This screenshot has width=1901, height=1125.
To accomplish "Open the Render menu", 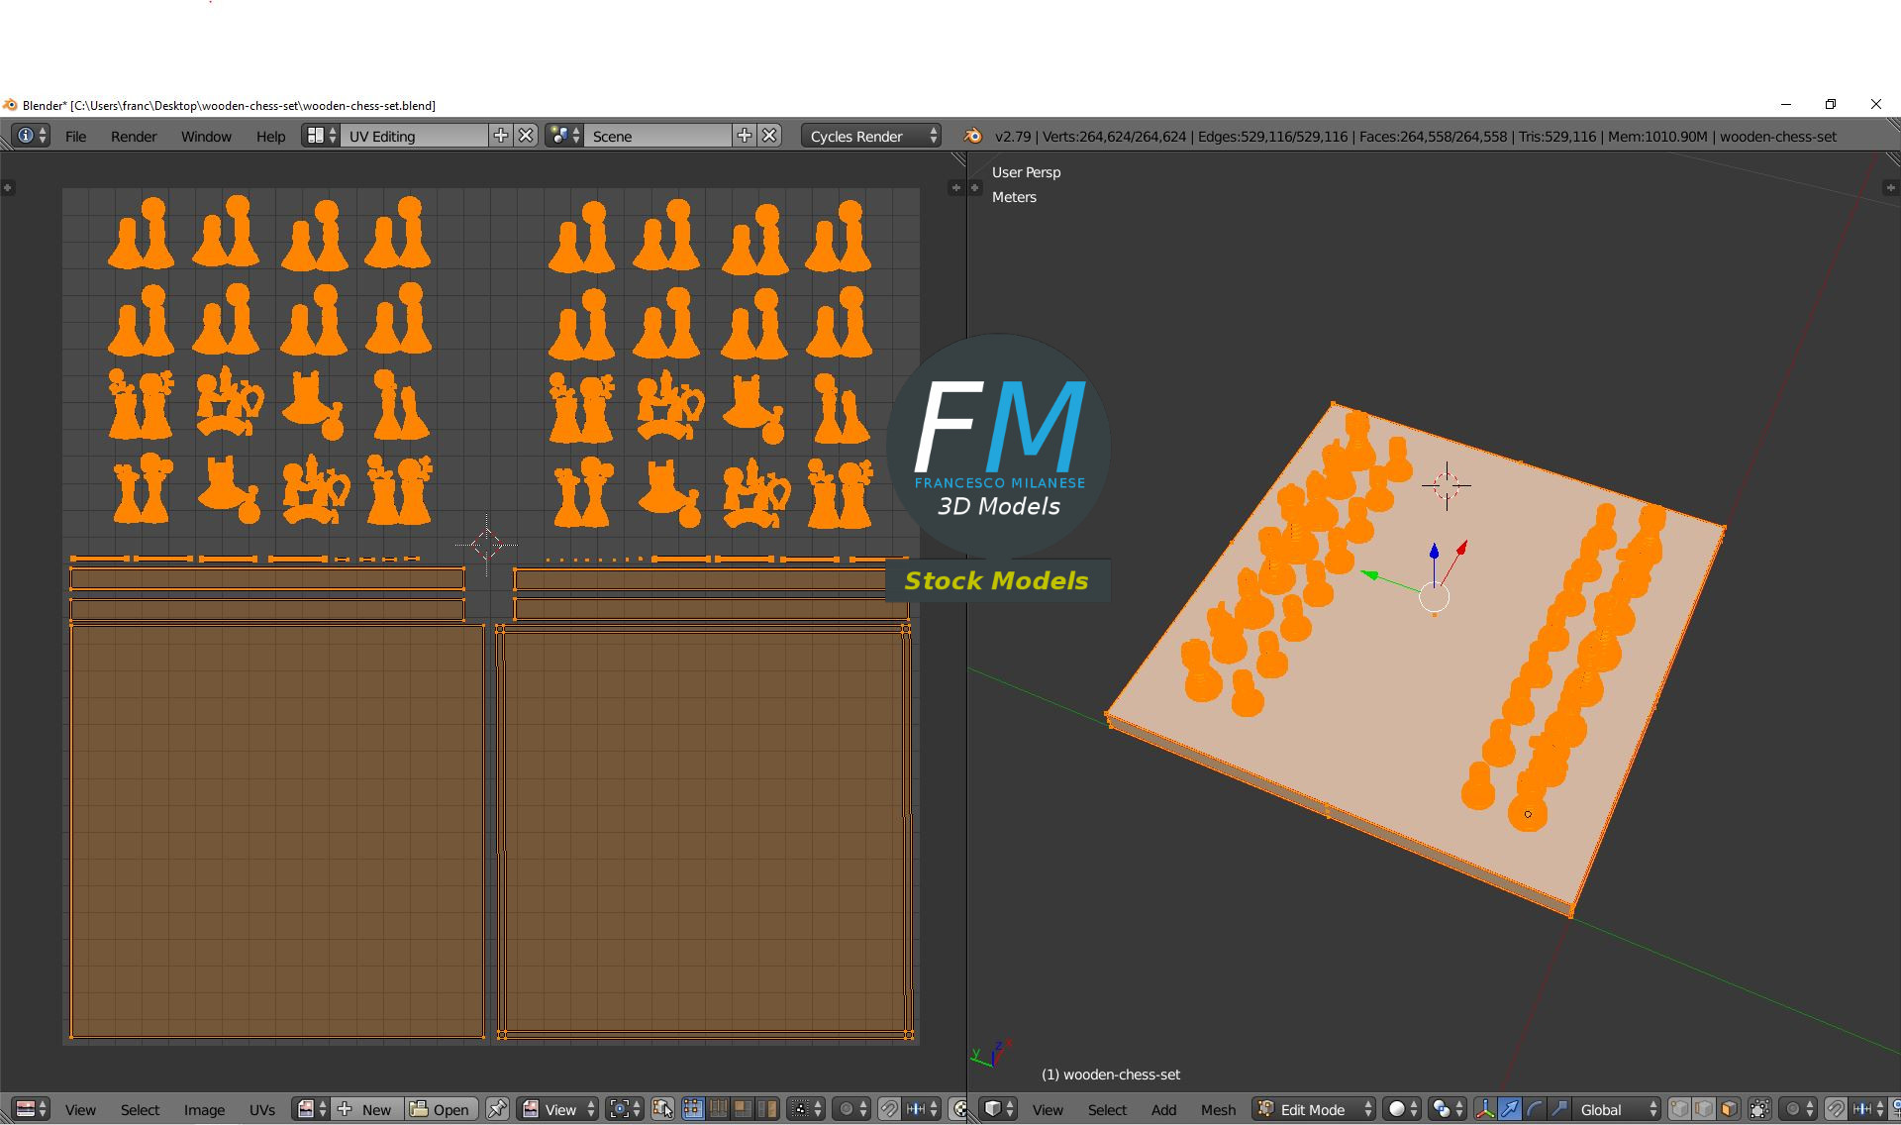I will 134,137.
